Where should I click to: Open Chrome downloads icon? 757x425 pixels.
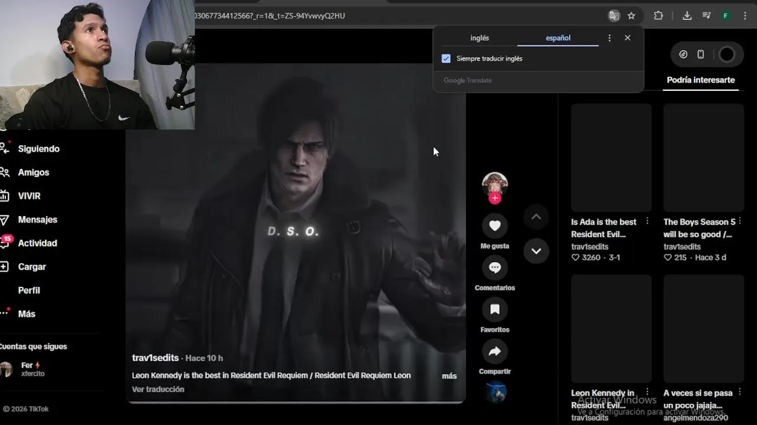point(687,16)
